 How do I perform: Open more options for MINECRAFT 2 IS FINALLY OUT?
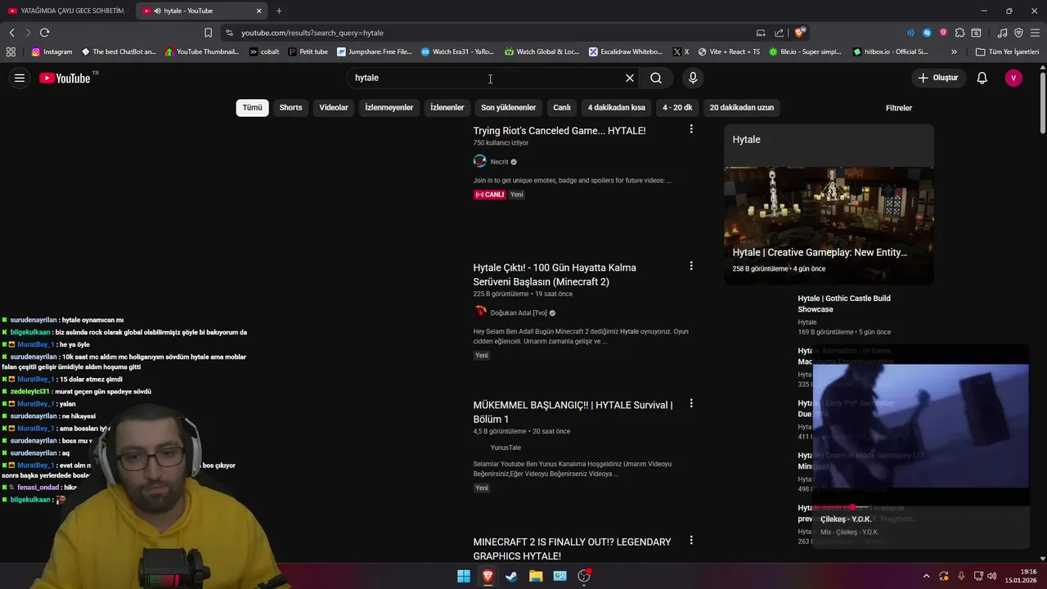(691, 540)
